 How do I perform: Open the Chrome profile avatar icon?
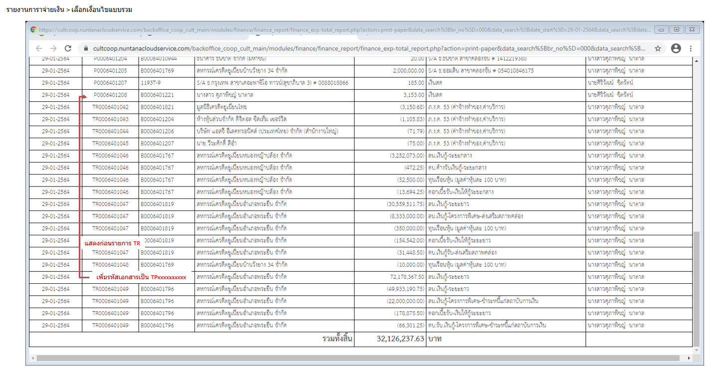(x=676, y=48)
